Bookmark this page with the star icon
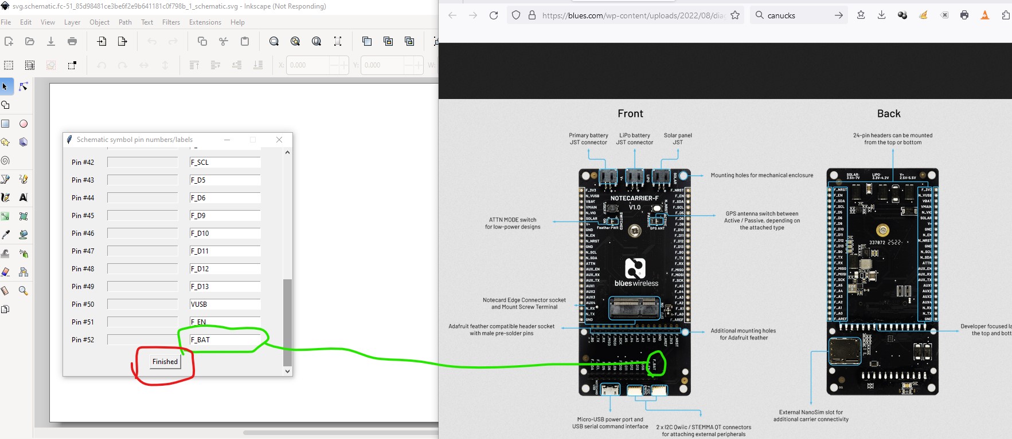This screenshot has width=1012, height=439. (735, 15)
